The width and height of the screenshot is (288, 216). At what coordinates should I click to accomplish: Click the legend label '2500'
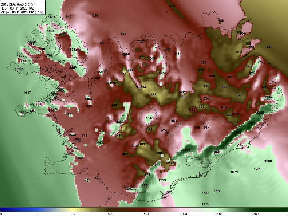255,214
